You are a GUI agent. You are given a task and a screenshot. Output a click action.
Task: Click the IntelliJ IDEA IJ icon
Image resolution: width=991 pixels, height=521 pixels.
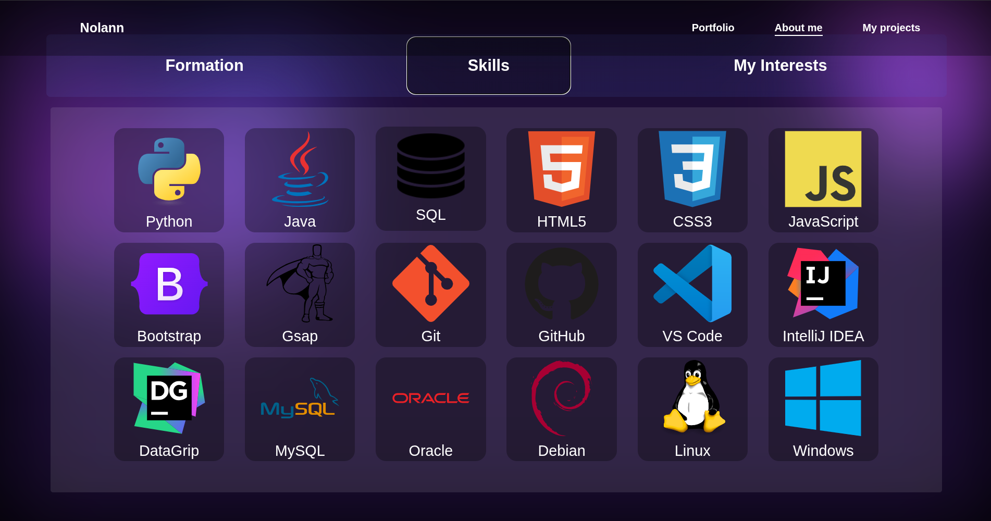[x=823, y=283]
